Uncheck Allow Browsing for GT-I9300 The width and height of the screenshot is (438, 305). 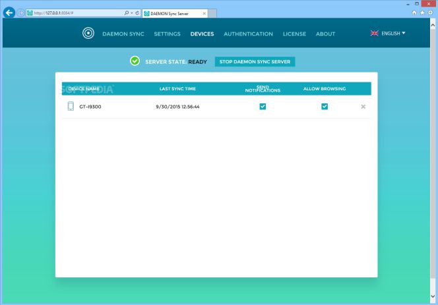(x=325, y=106)
